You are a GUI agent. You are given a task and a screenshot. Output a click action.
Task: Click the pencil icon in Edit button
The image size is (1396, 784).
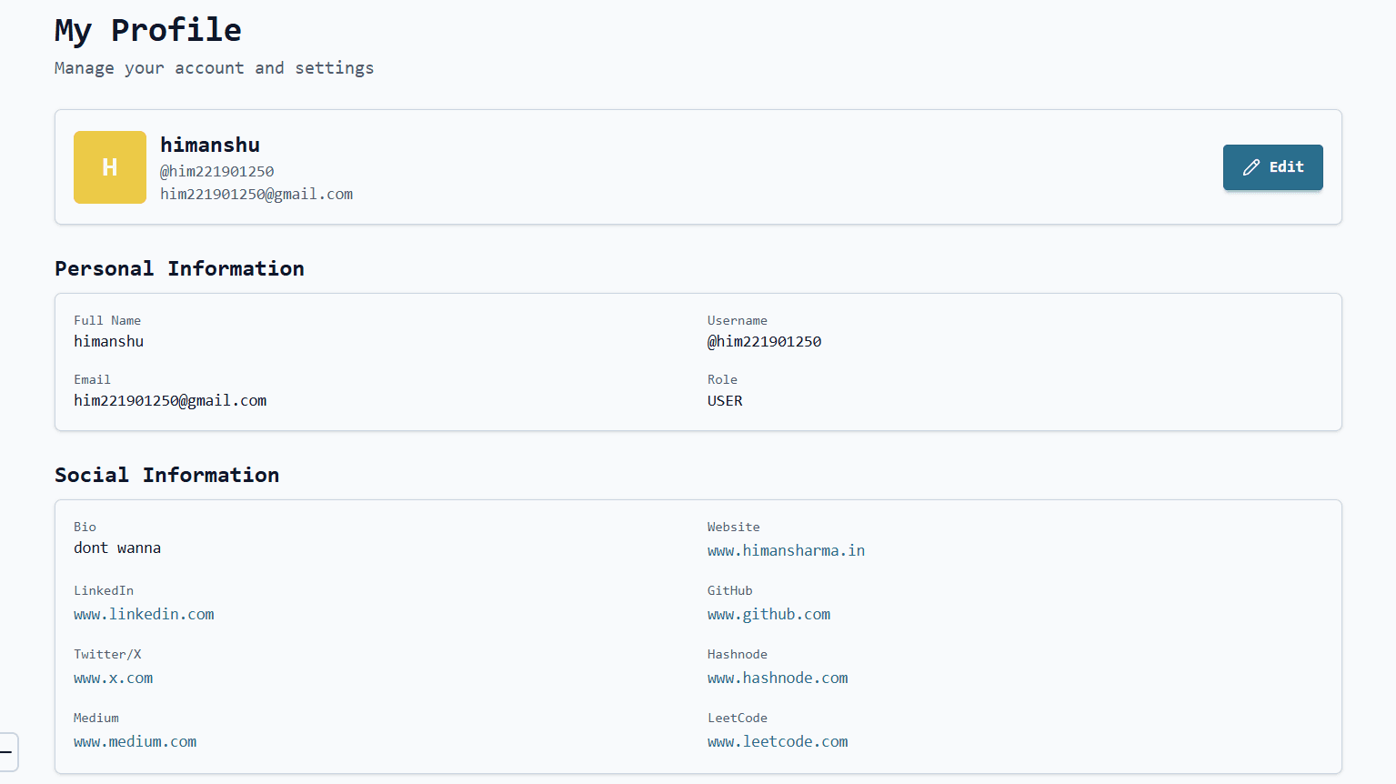point(1251,167)
